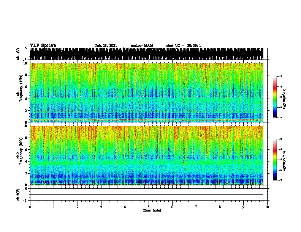Click the "8" kHz tick of ch.1 spectrogram
Viewport: 301px width, 232px height.
click(x=27, y=75)
